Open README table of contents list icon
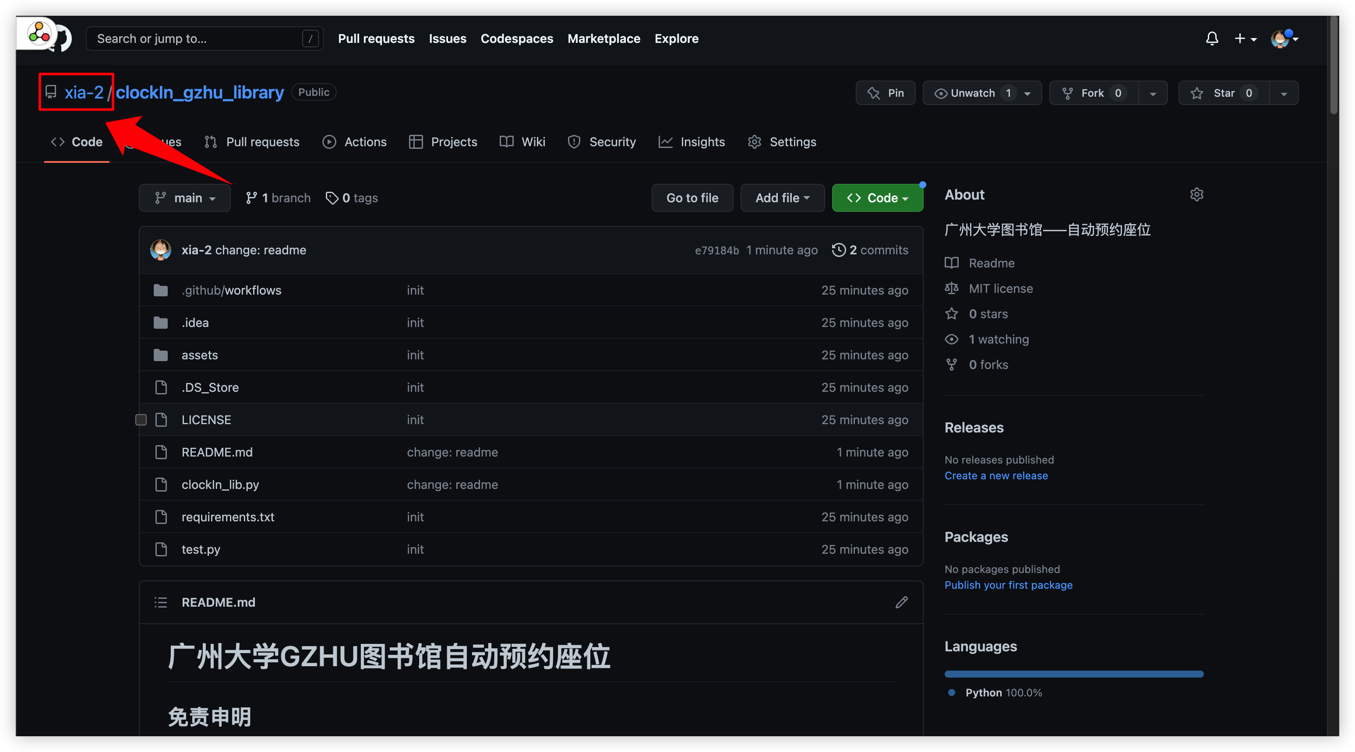The height and width of the screenshot is (752, 1355). 160,602
